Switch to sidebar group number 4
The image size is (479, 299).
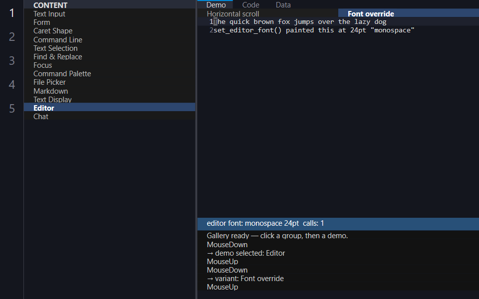[x=12, y=85]
